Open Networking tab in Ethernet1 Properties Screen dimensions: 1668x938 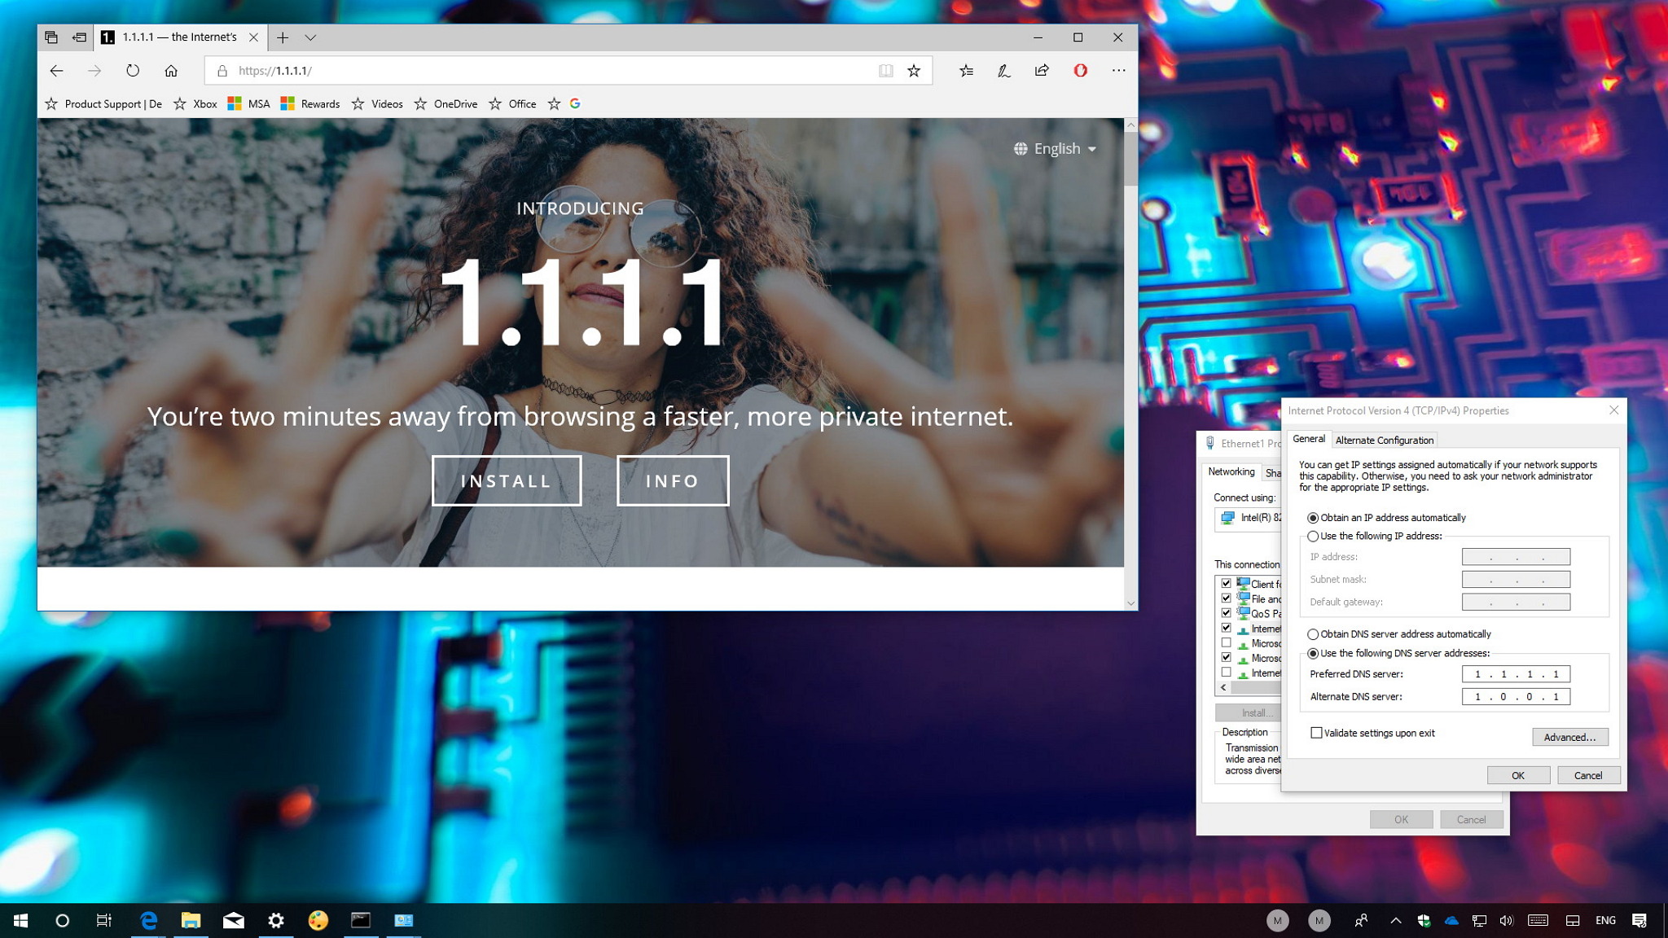click(x=1231, y=472)
